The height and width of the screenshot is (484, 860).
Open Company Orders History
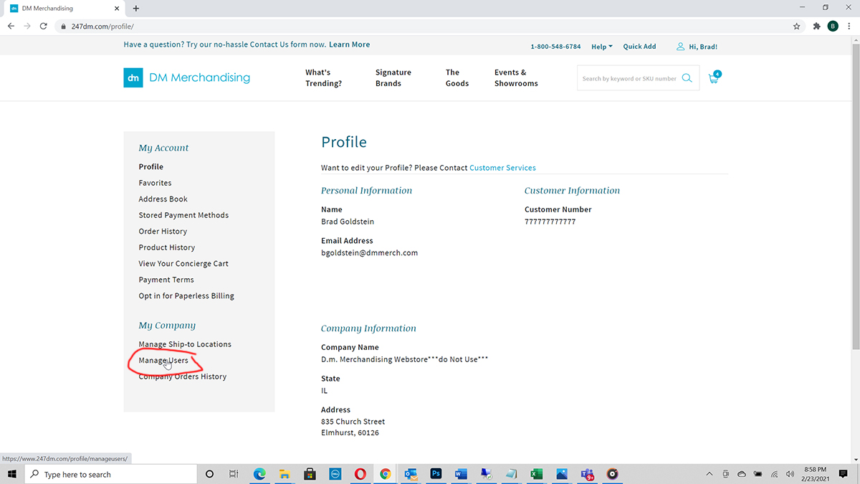(x=183, y=376)
